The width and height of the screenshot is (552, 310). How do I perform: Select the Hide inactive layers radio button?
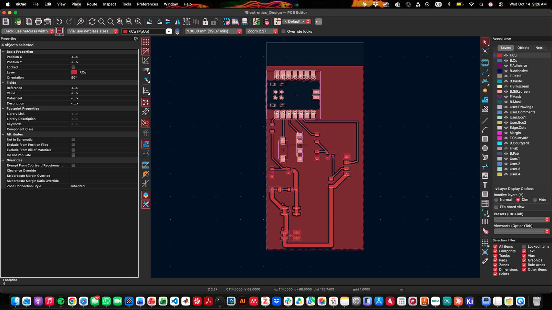[x=535, y=200]
